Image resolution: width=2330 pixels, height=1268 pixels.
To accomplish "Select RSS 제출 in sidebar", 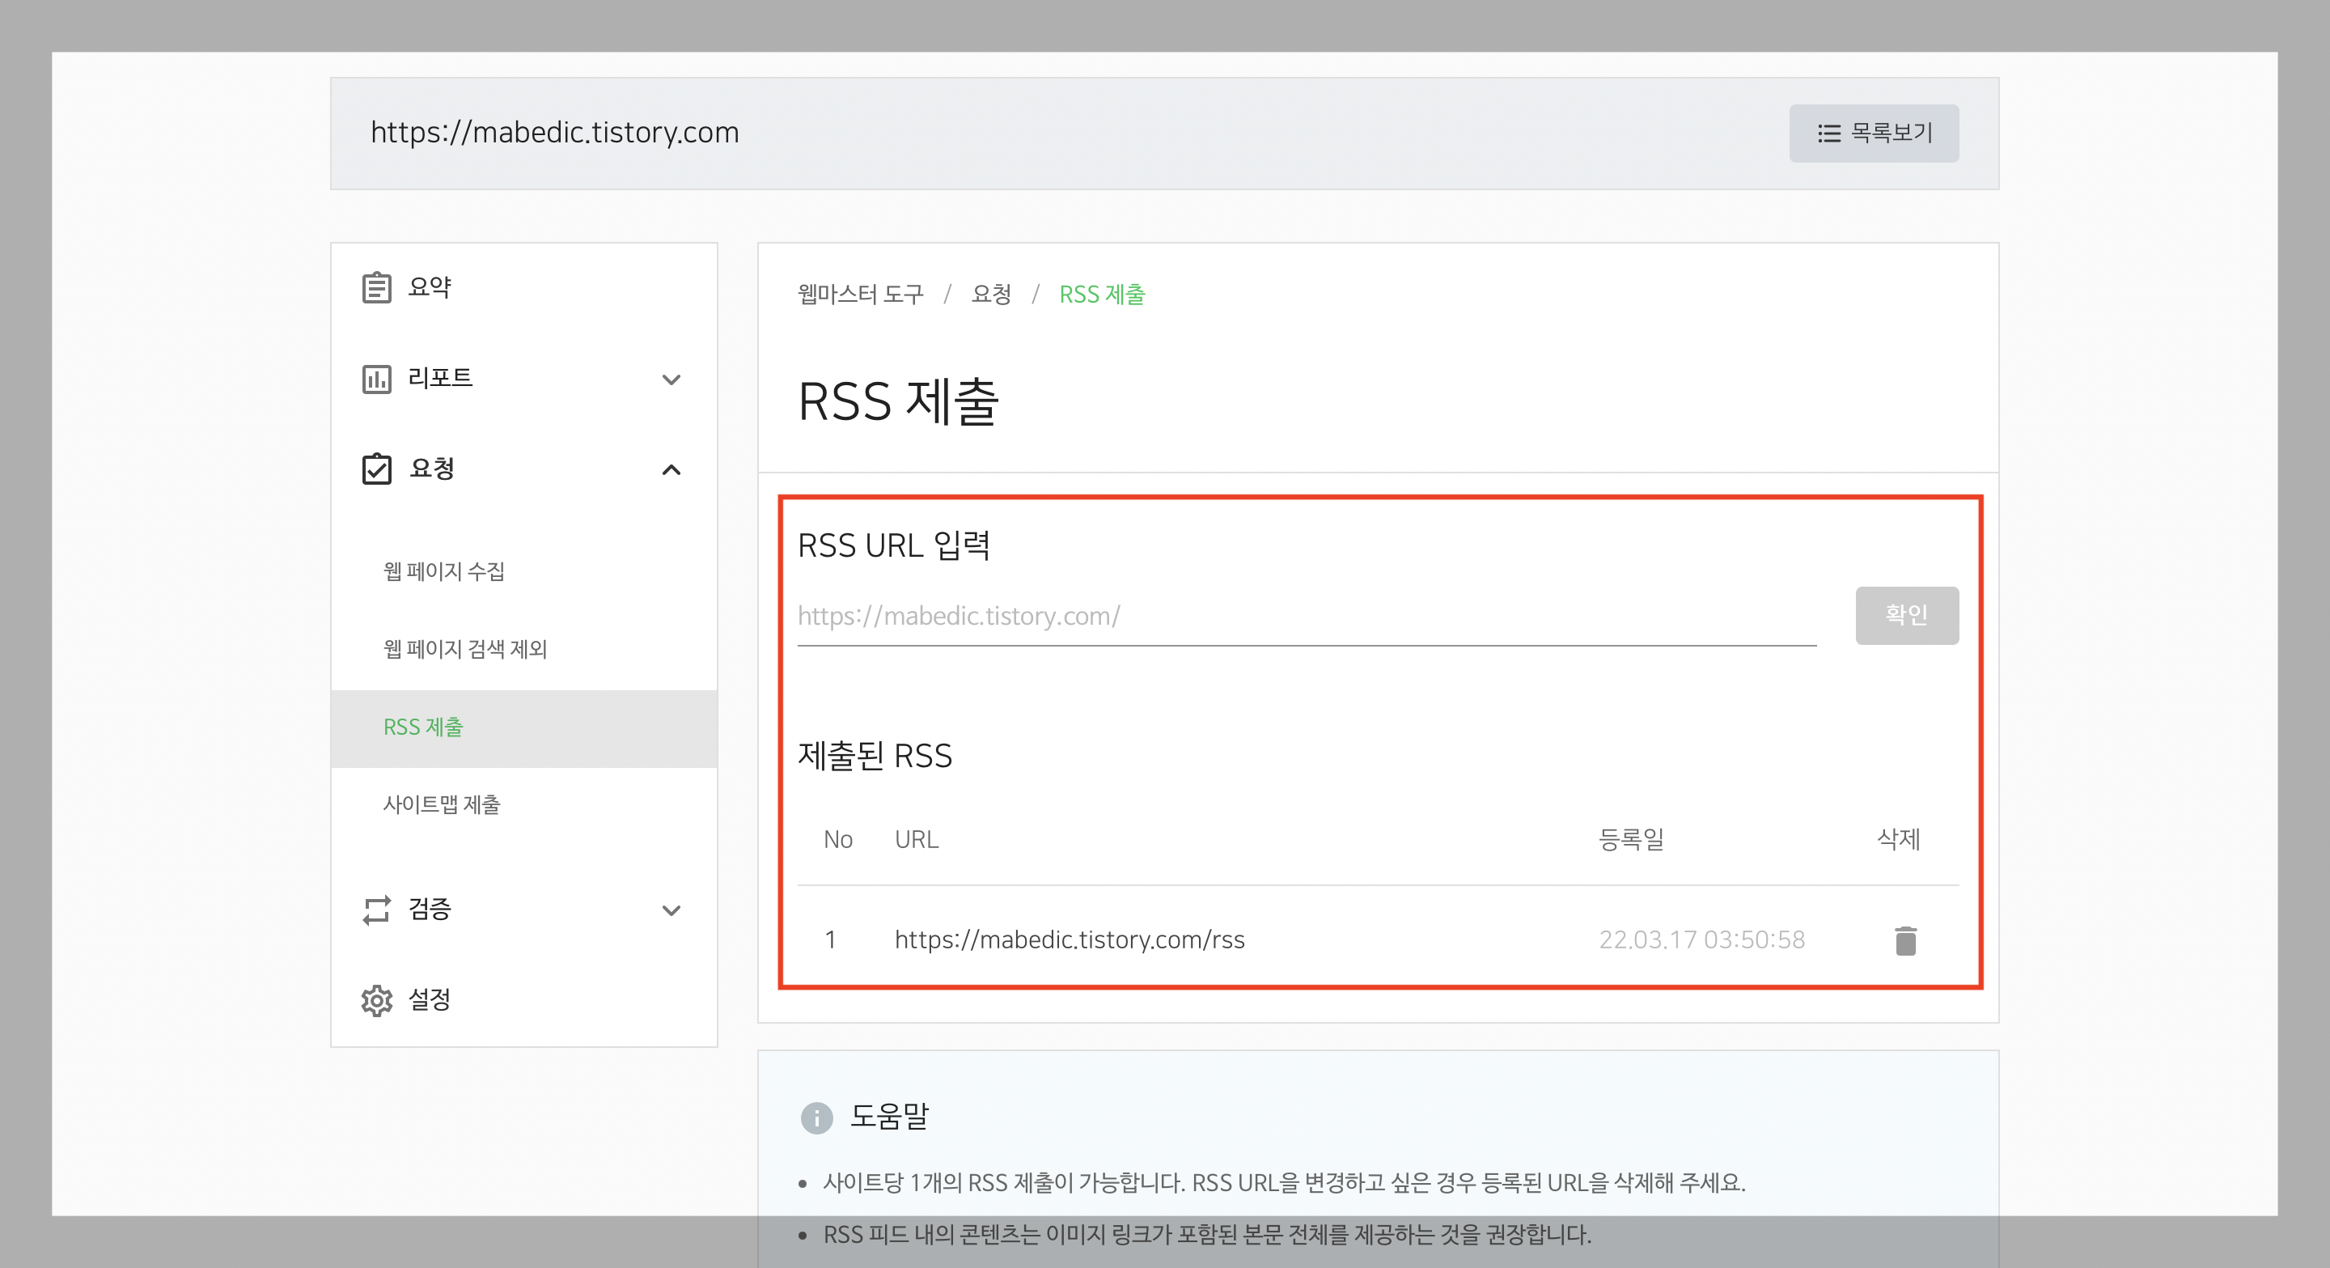I will (x=423, y=727).
